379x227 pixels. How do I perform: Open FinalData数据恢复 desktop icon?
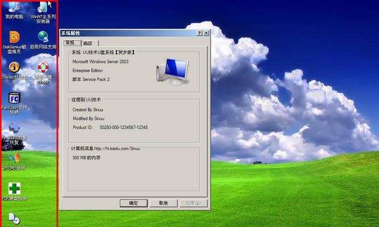[14, 133]
